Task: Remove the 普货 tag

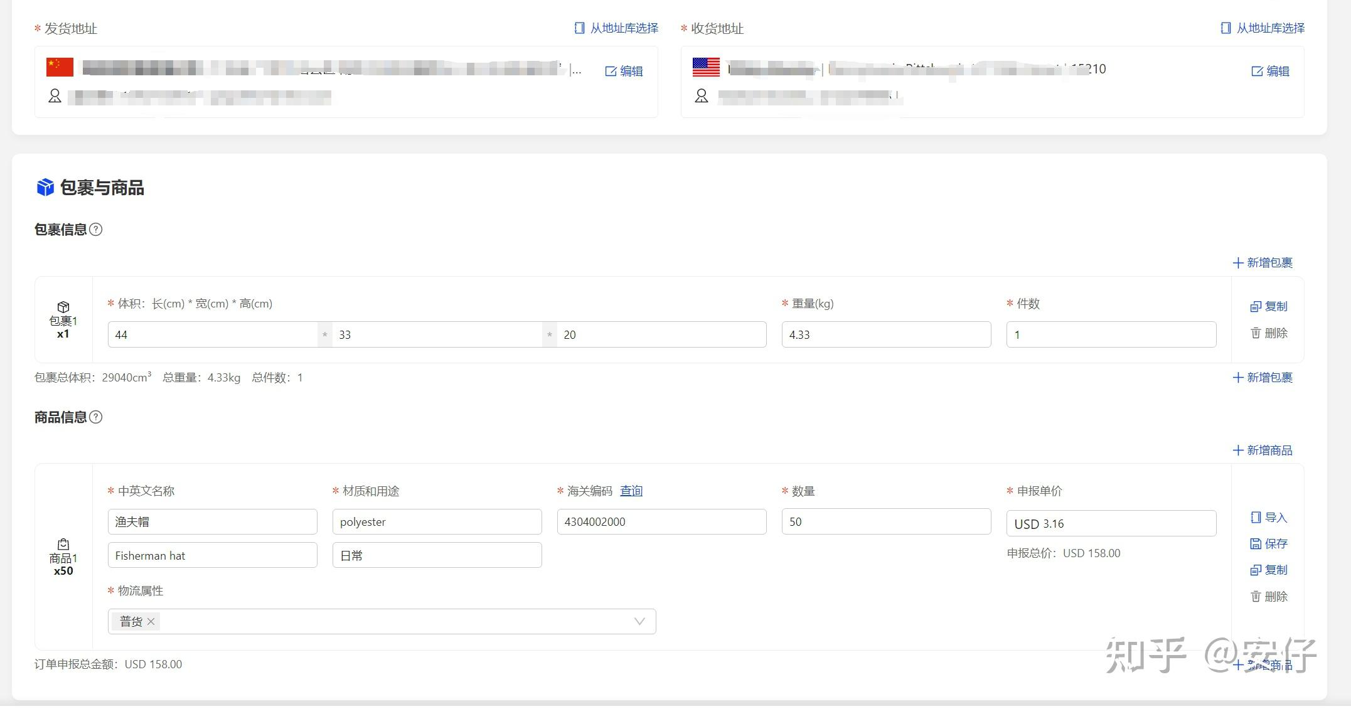Action: pyautogui.click(x=151, y=622)
